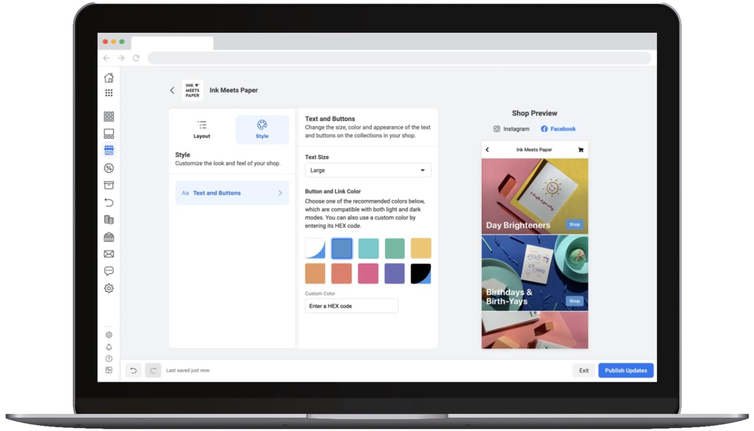Open the large gear settings icon

point(109,288)
